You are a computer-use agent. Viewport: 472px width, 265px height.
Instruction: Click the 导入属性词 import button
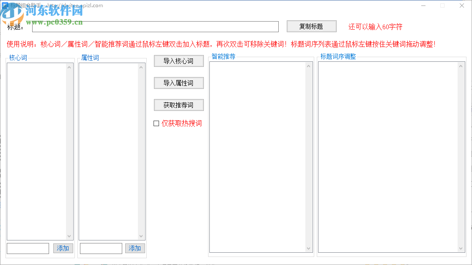pos(178,83)
